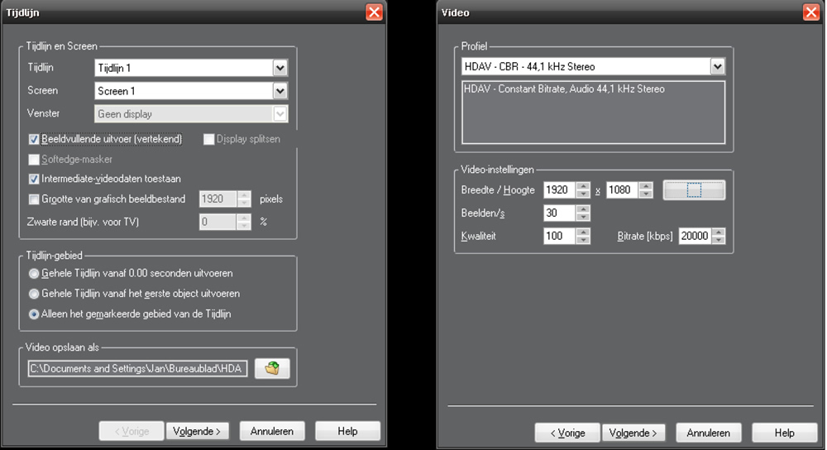Close the Video dialog window
This screenshot has height=450, width=827.
coord(810,12)
